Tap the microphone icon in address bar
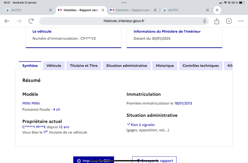Viewport: 248px width, 163px height. [x=205, y=21]
